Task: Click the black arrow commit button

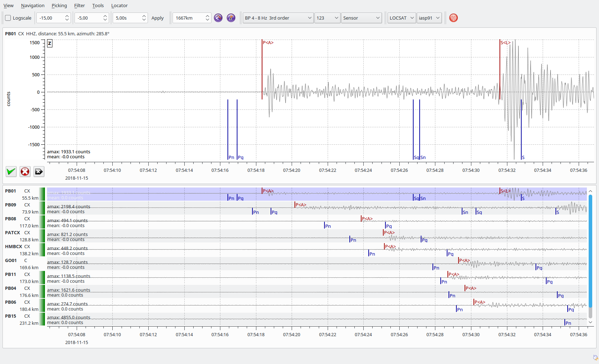Action: click(x=39, y=171)
